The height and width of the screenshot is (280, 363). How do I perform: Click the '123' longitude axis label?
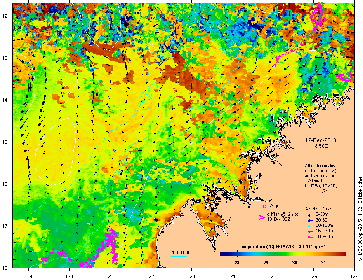[191, 276]
